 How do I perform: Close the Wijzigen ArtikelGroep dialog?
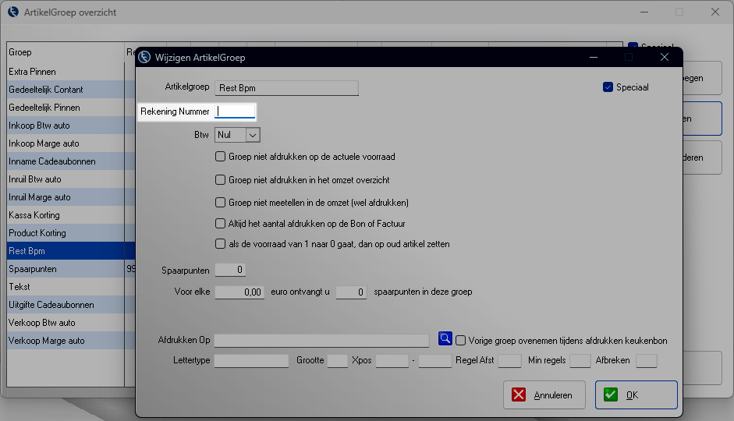click(664, 57)
